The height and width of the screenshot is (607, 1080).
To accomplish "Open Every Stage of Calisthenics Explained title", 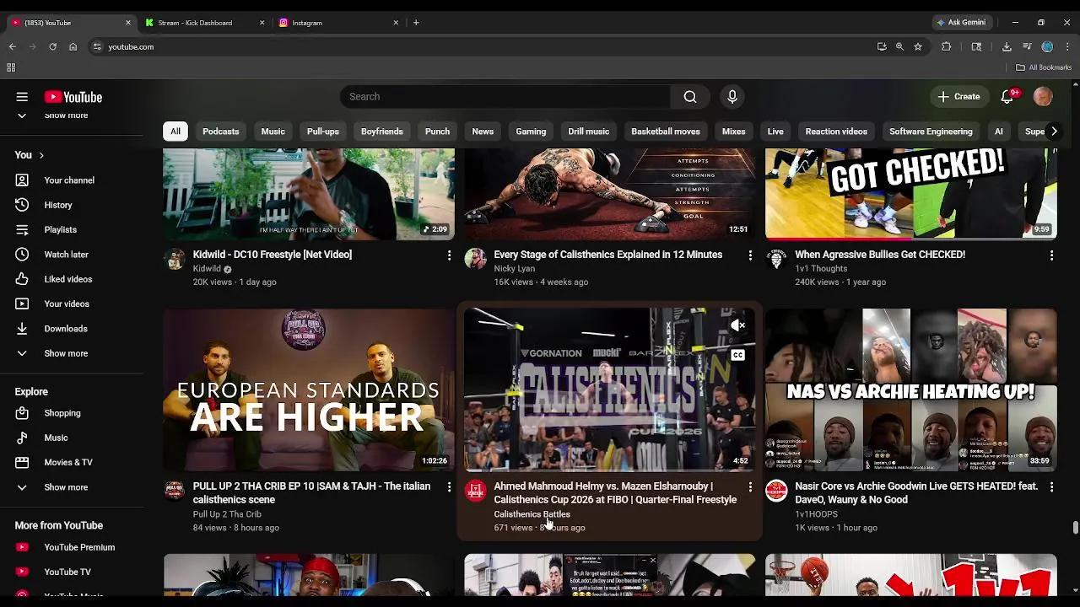I will point(607,255).
